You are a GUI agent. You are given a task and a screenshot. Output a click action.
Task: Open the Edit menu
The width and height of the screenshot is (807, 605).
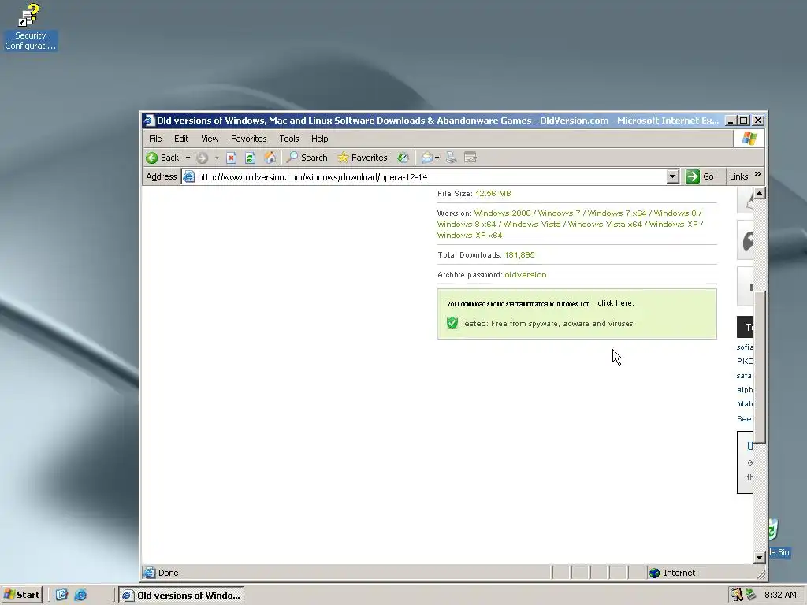coord(181,139)
